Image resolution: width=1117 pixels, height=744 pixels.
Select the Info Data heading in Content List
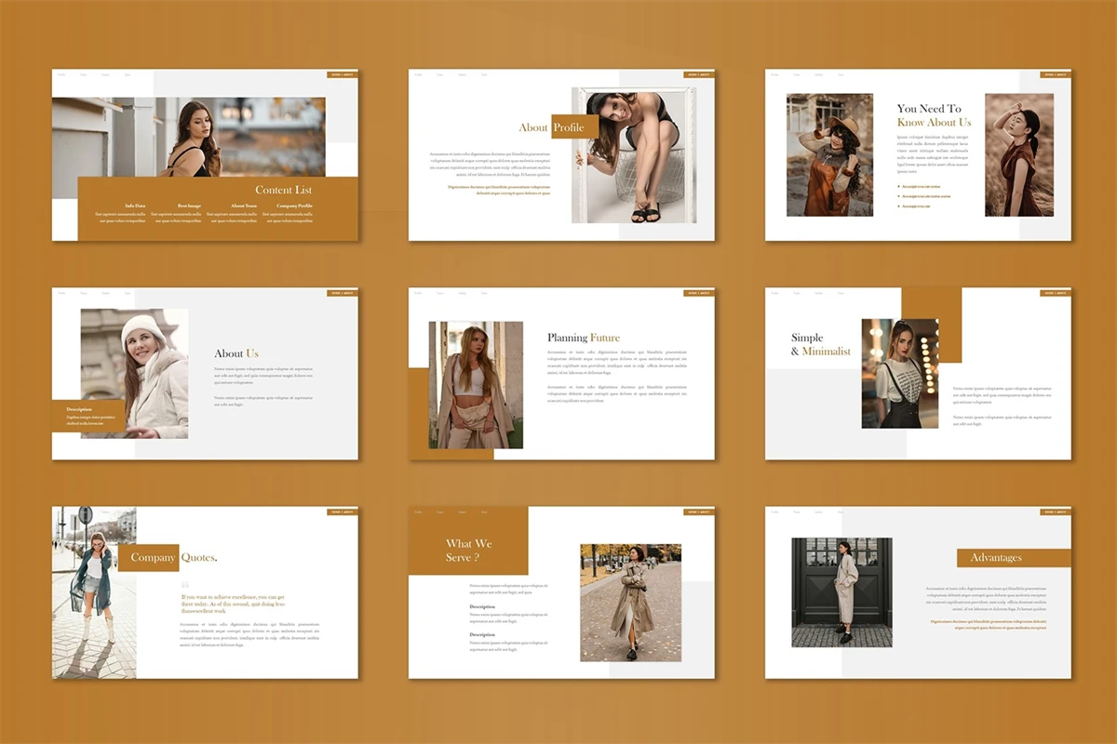(x=135, y=206)
